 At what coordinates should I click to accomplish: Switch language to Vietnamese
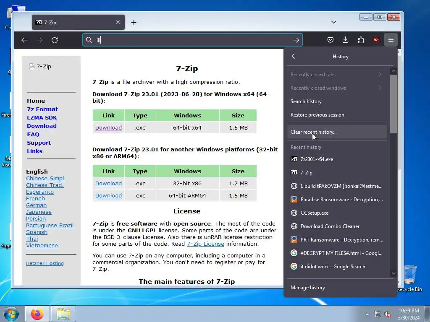coord(42,246)
